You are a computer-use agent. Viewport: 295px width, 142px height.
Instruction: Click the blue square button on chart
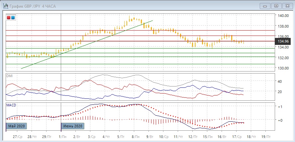click(x=13, y=18)
